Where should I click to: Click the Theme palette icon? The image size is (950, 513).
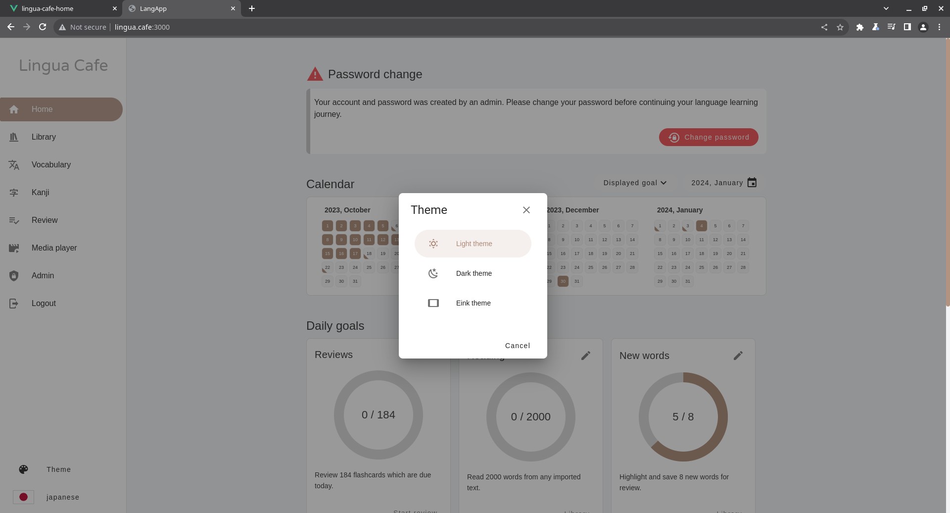23,469
